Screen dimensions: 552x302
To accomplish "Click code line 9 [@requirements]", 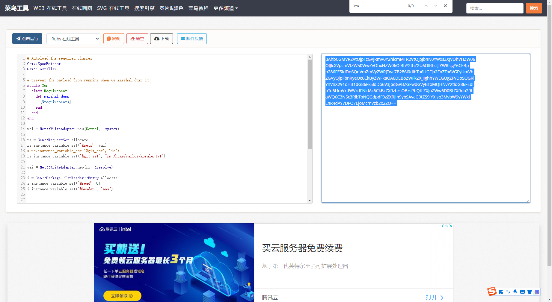I will tap(55, 102).
